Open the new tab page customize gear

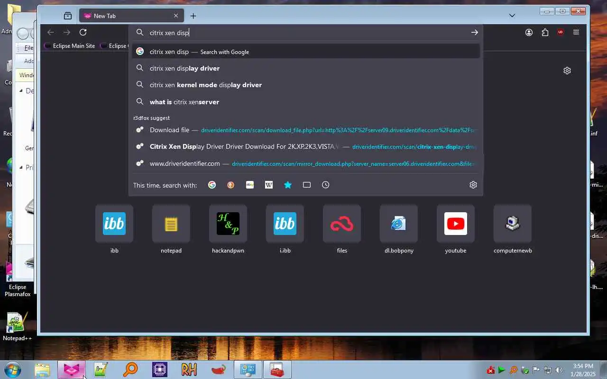(x=567, y=71)
